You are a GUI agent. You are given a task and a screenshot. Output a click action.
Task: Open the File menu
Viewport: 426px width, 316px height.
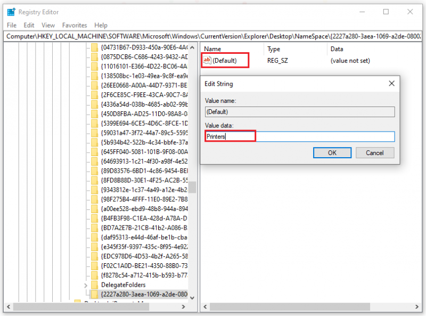coord(12,25)
